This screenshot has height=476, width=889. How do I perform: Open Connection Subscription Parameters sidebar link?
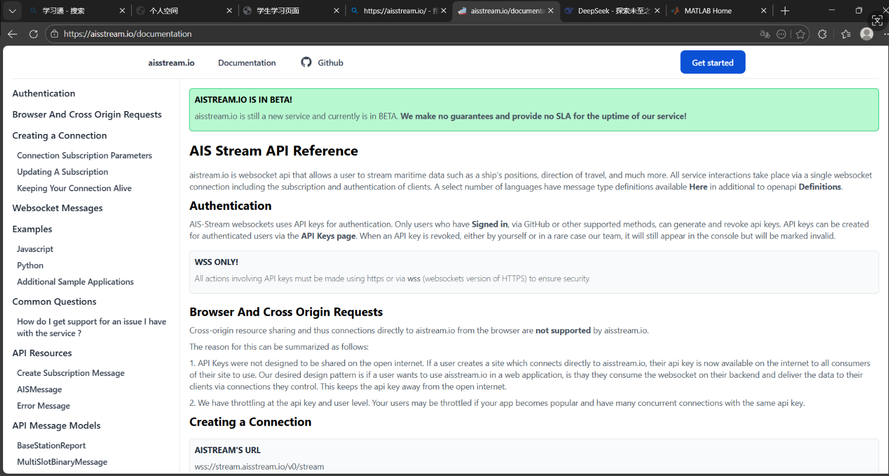(x=84, y=156)
